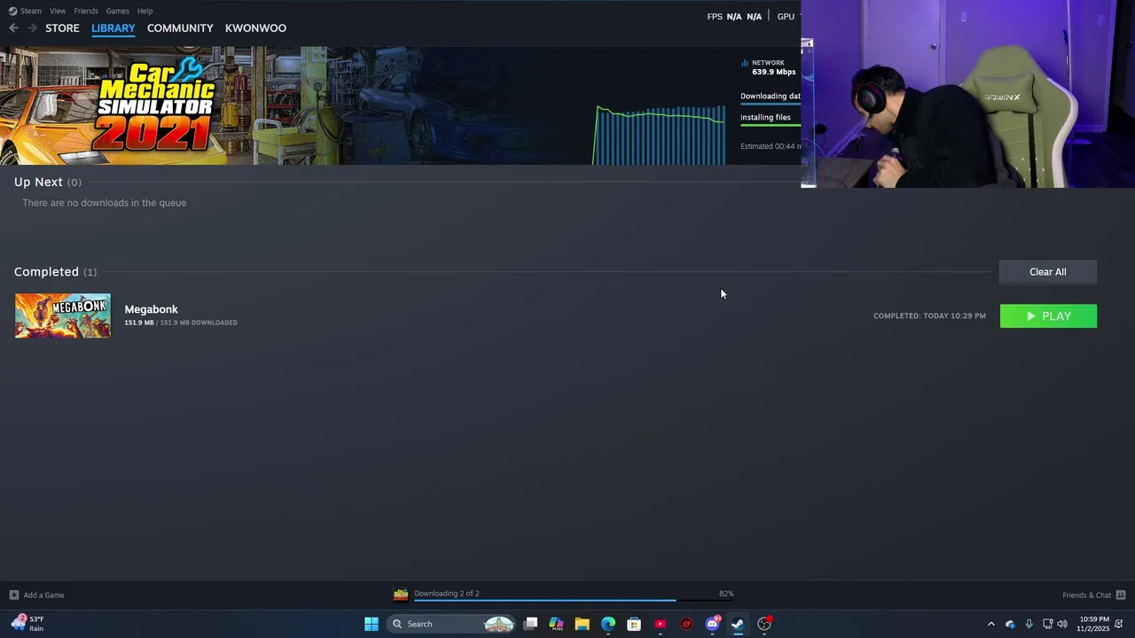Open Task View on the taskbar

[530, 624]
